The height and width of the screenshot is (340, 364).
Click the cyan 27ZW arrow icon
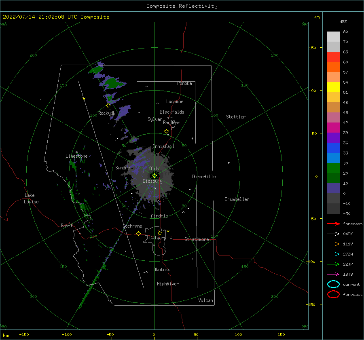coord(333,254)
